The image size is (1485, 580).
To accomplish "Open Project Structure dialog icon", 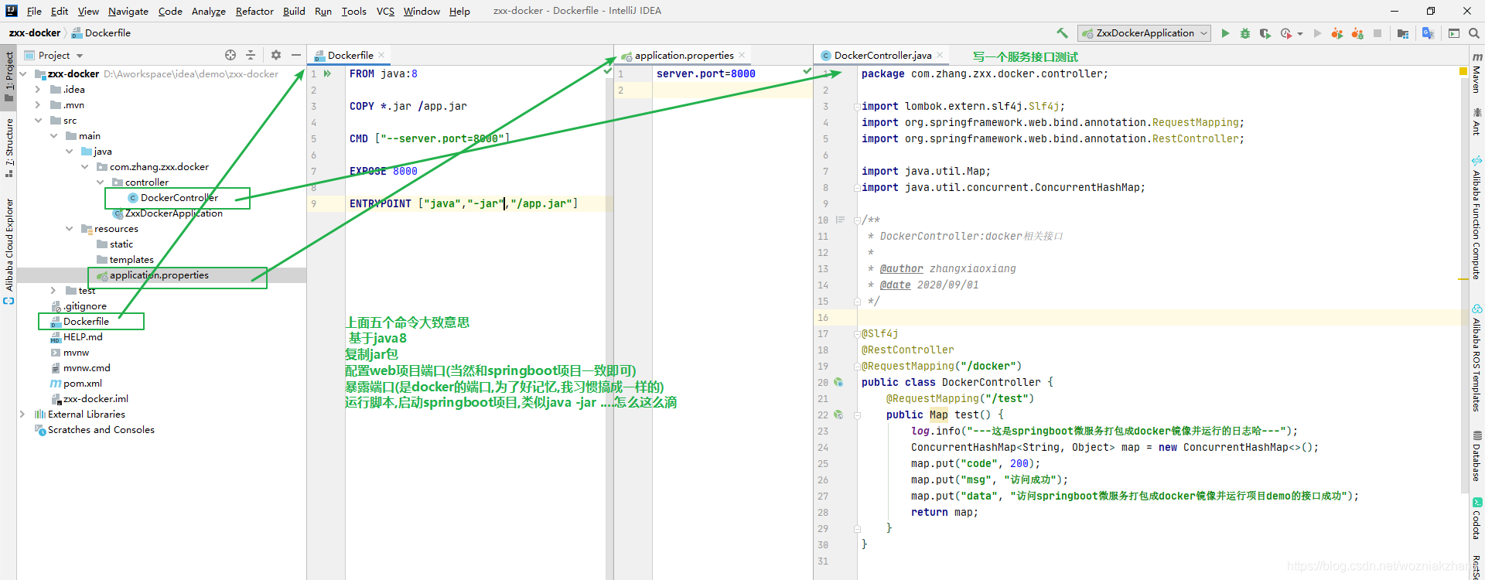I will (1403, 33).
